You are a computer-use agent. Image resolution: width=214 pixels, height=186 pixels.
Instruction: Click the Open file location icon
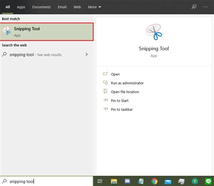[105, 91]
